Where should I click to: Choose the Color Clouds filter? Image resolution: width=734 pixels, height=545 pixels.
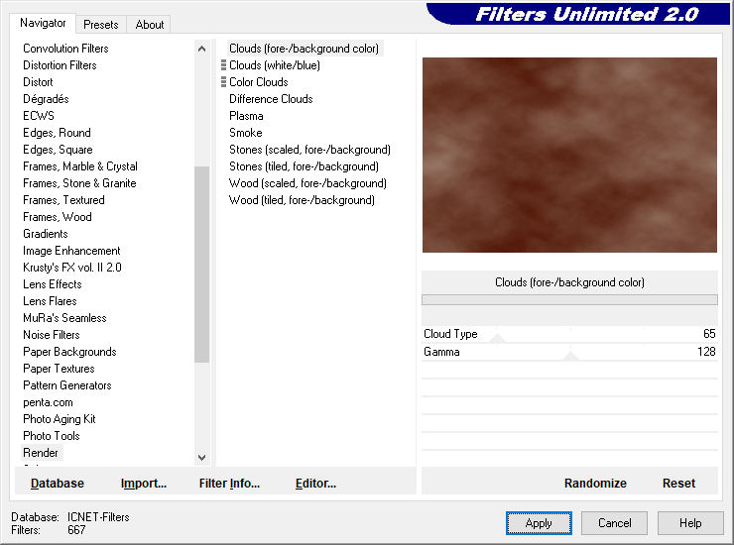pyautogui.click(x=259, y=82)
